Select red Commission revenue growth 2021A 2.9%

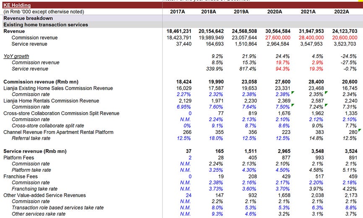pos(317,62)
